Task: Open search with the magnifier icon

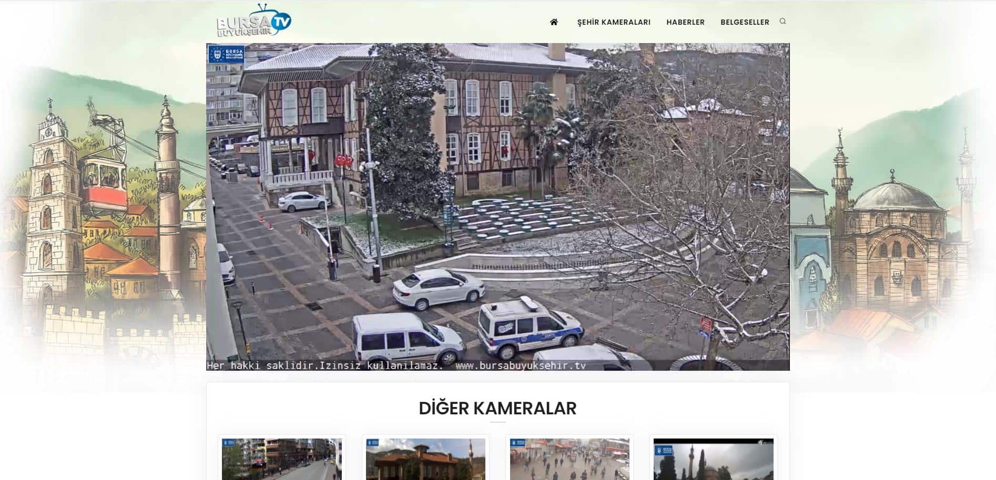Action: (782, 22)
